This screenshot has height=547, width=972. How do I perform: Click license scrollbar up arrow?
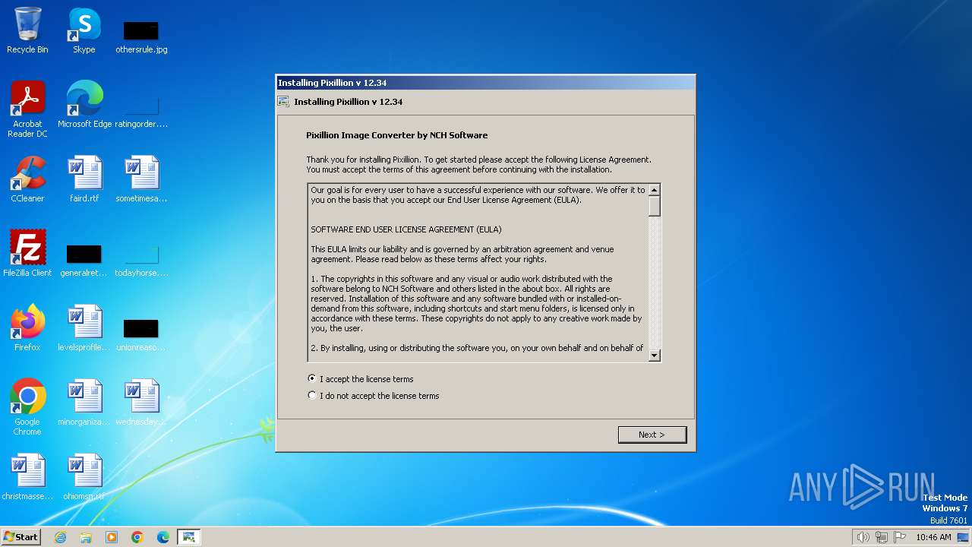tap(655, 190)
